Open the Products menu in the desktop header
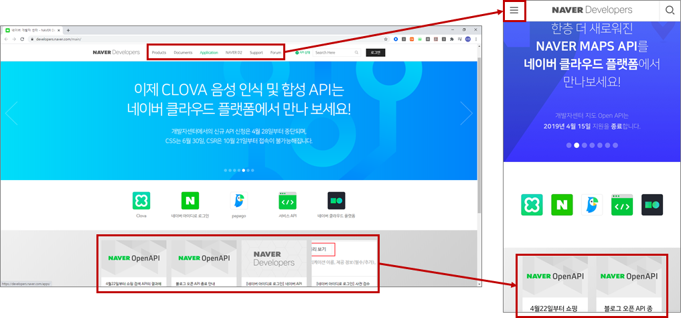Image resolution: width=681 pixels, height=318 pixels. (159, 53)
